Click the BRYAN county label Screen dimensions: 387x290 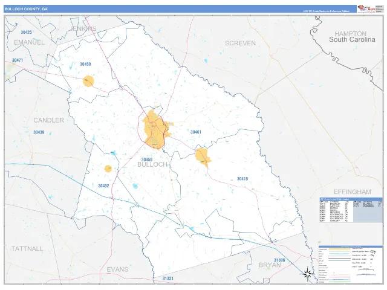click(270, 265)
